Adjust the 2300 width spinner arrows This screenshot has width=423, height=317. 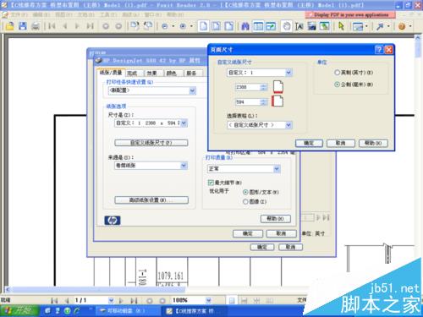[264, 87]
